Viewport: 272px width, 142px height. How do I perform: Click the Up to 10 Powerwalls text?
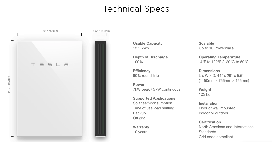[x=216, y=48]
